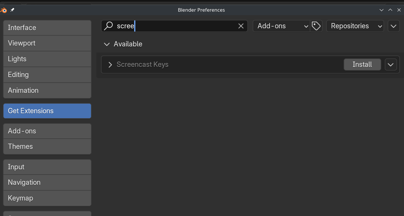The width and height of the screenshot is (404, 216).
Task: Click the magnifier search icon
Action: pos(109,26)
